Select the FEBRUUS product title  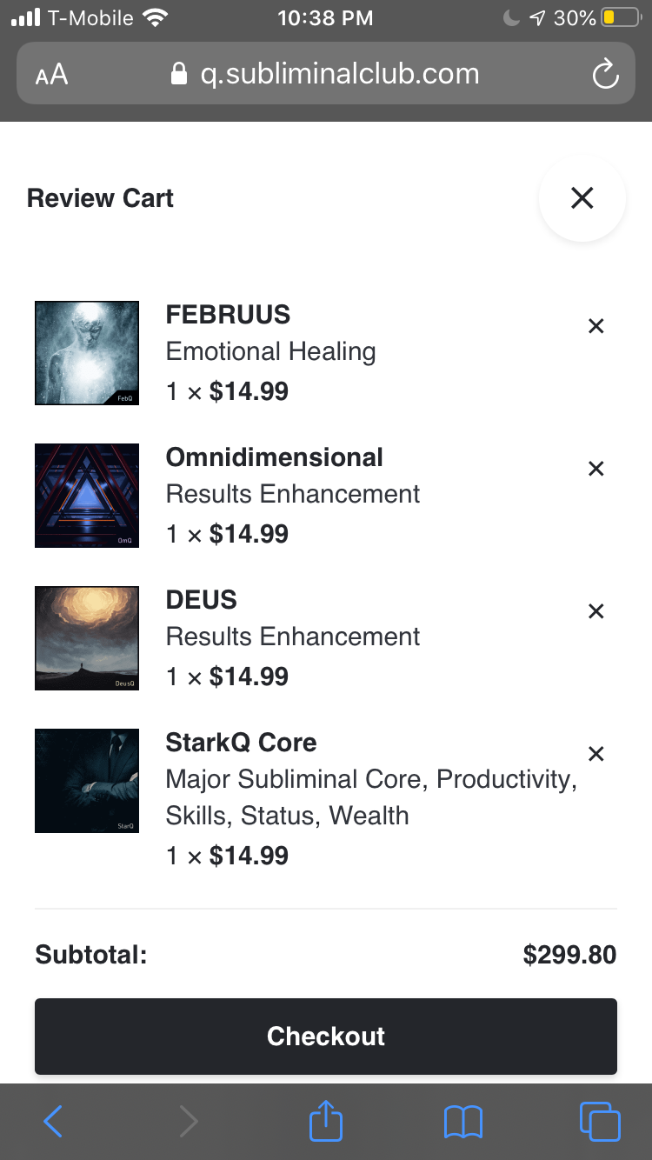click(228, 315)
